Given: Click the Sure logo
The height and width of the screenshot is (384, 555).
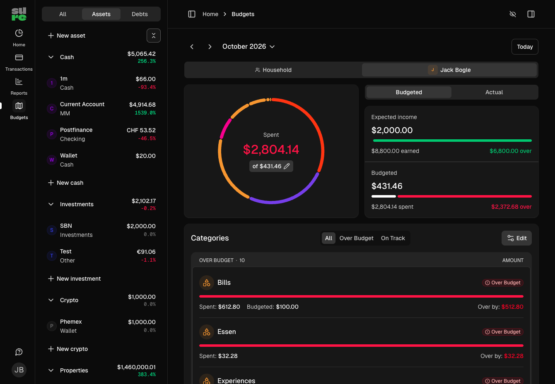Looking at the screenshot, I should [19, 14].
